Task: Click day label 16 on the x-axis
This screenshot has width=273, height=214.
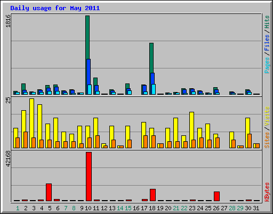Action: pos(136,208)
